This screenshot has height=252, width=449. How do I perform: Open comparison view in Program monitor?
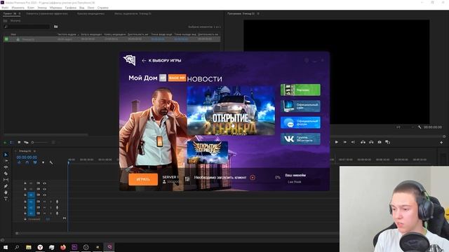[388, 142]
